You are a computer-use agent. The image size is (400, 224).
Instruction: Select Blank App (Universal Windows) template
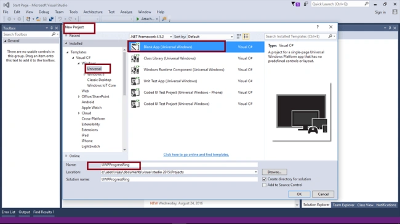click(196, 47)
